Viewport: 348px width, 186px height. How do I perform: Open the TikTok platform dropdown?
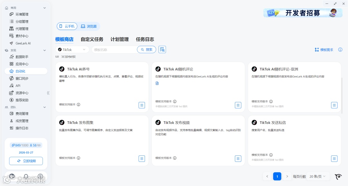[x=72, y=49]
